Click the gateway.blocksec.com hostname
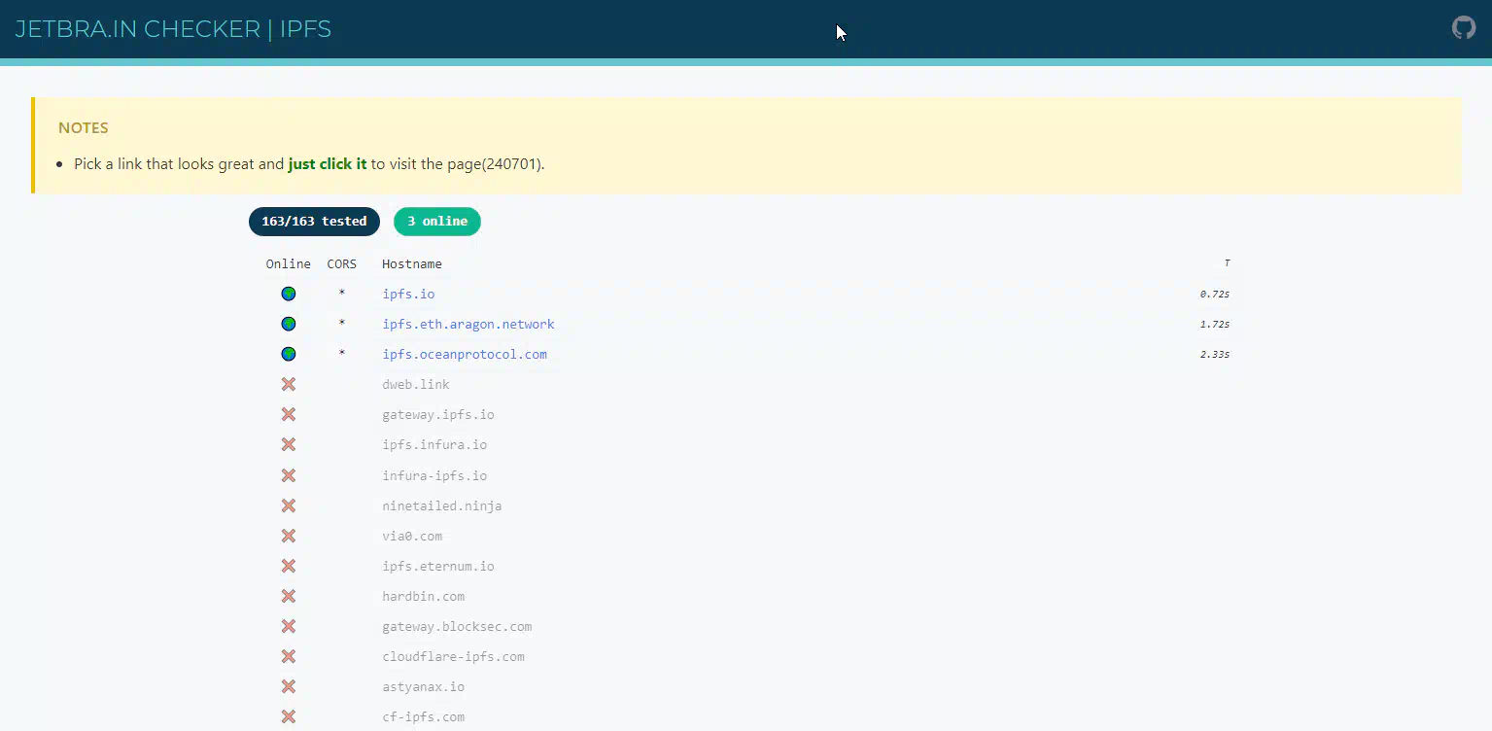The image size is (1492, 731). [x=457, y=626]
